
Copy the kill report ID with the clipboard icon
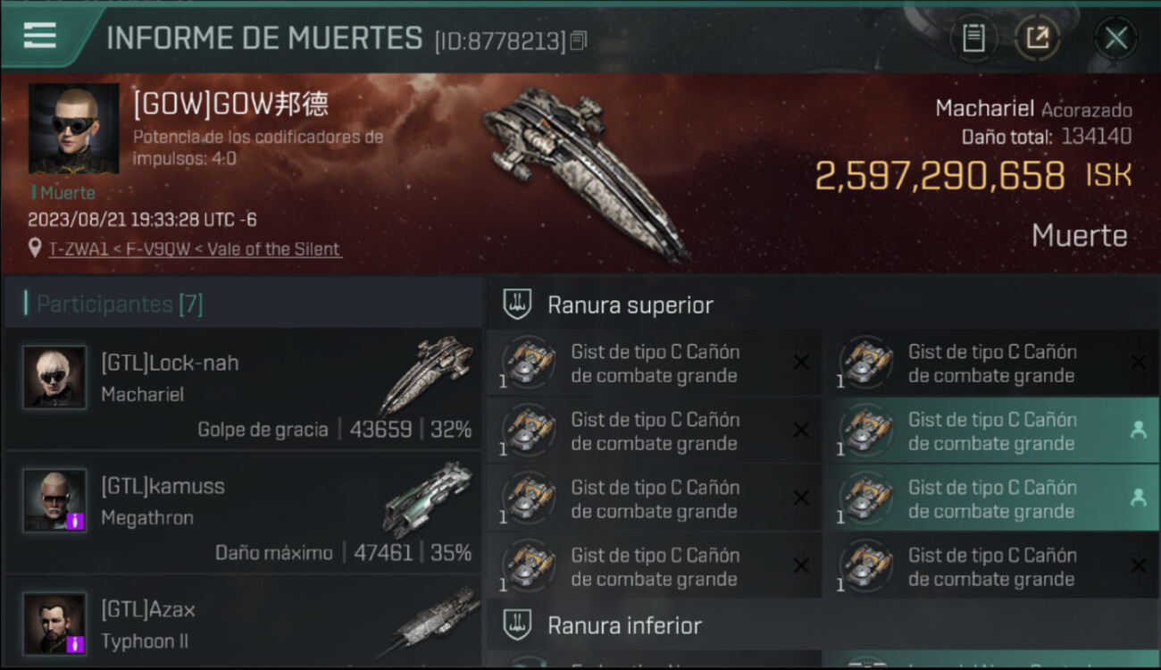(x=579, y=40)
